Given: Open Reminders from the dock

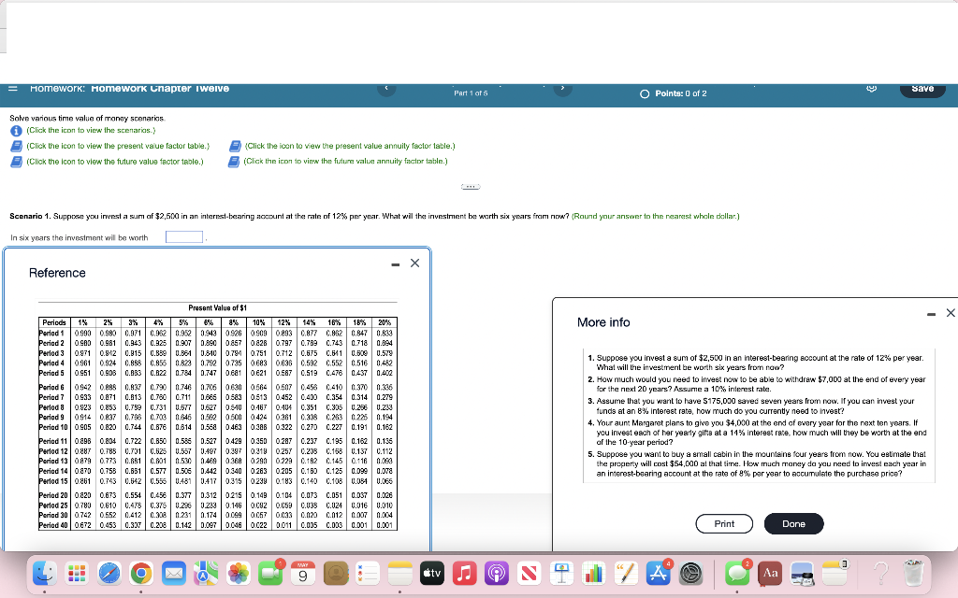Looking at the screenshot, I should (x=367, y=573).
